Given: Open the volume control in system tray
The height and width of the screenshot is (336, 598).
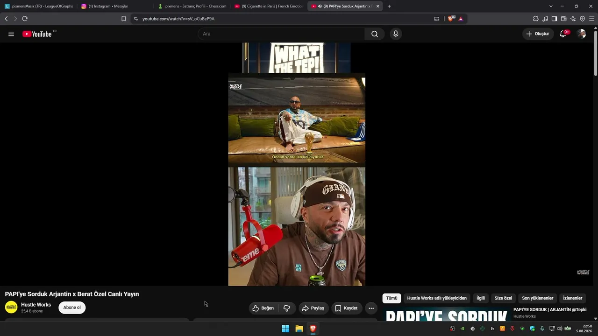Looking at the screenshot, I should 559,329.
